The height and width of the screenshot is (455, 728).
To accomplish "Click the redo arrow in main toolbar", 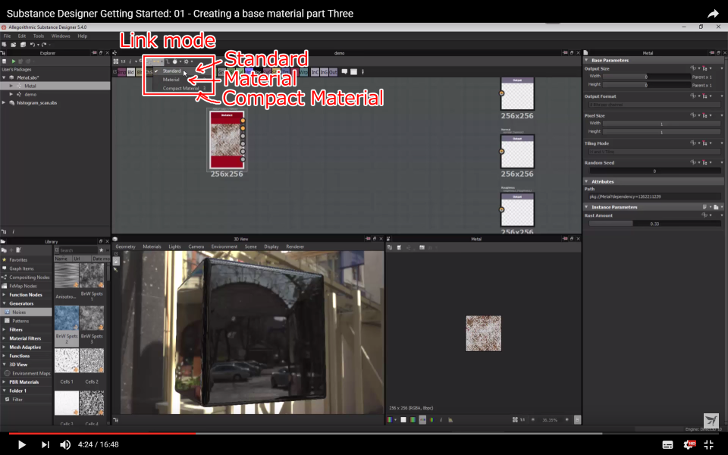I will 44,45.
